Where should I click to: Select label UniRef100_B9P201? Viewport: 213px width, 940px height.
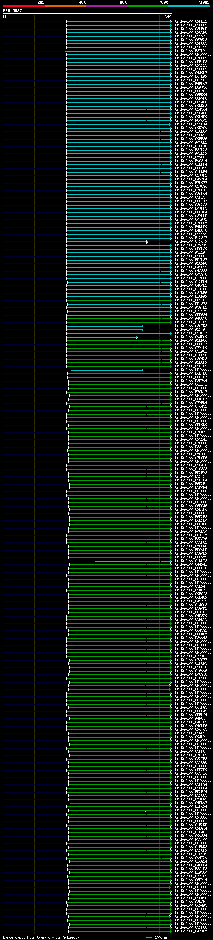click(191, 366)
